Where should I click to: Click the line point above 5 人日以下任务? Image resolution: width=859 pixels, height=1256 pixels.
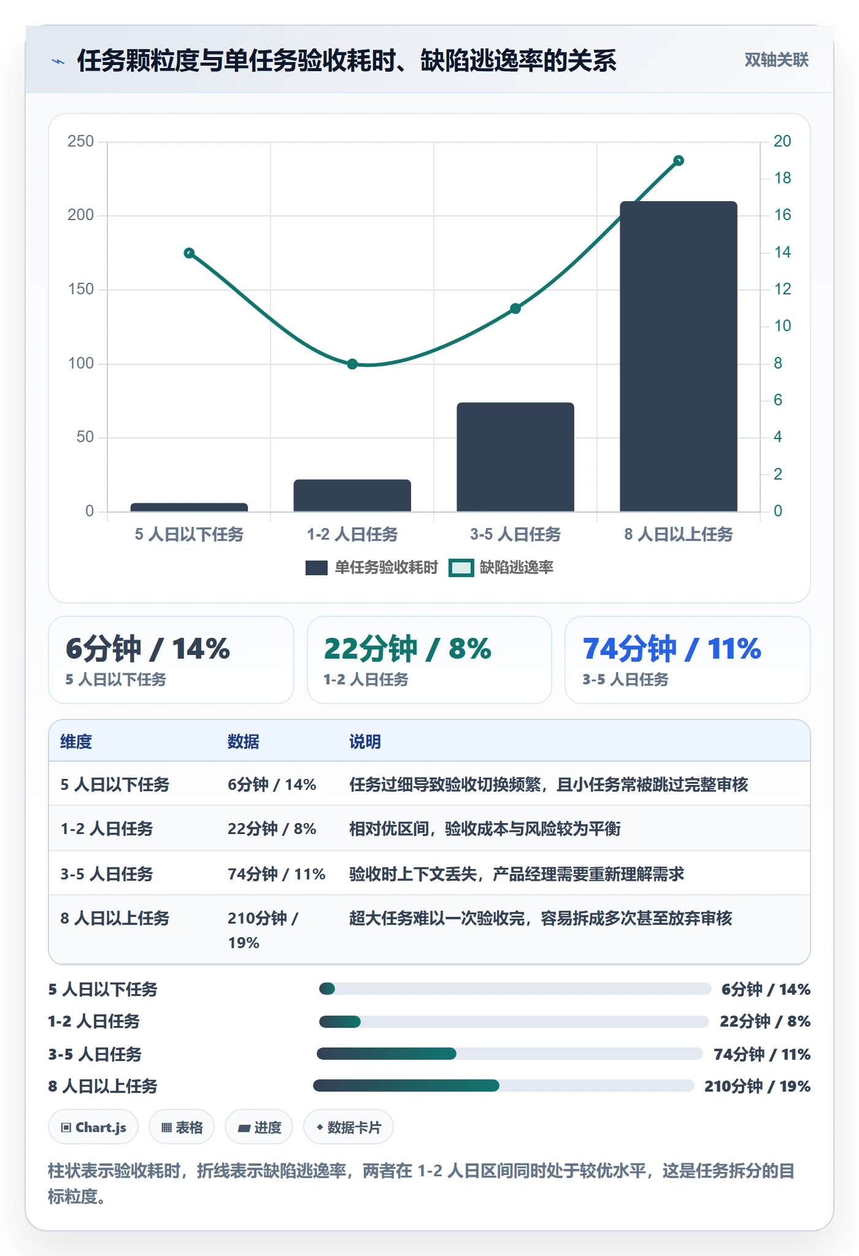(189, 253)
